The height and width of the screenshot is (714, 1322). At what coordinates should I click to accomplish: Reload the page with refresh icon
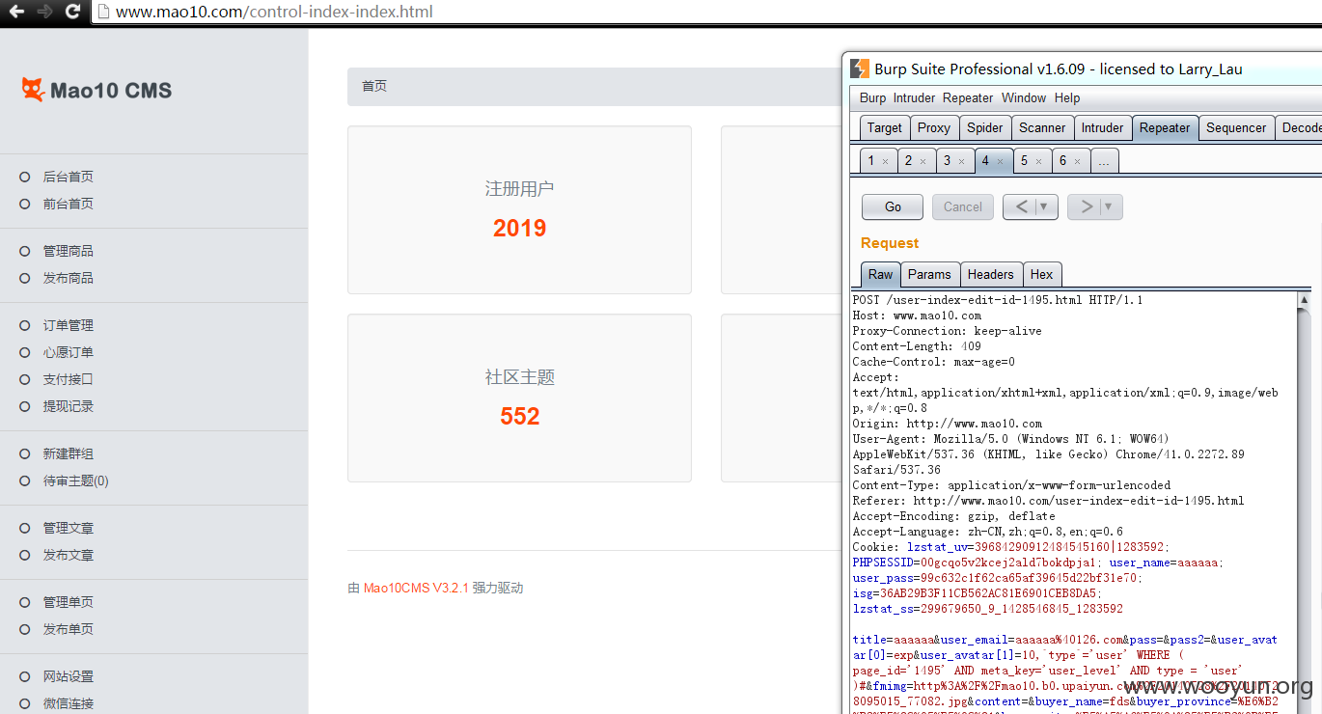pyautogui.click(x=72, y=12)
